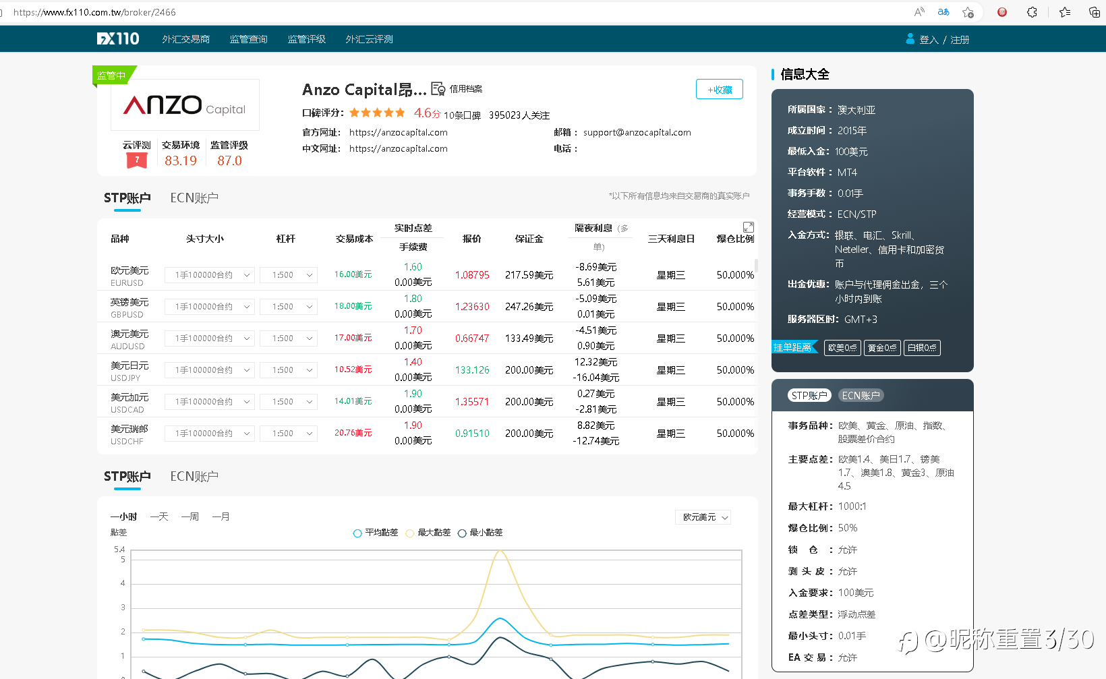This screenshot has height=679, width=1106.
Task: Open 监管查询 navigation menu
Action: pos(249,39)
